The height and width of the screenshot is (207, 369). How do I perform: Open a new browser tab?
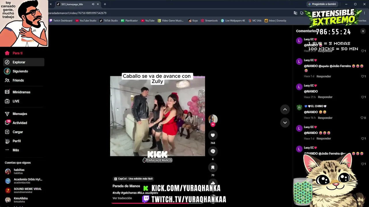click(x=105, y=4)
